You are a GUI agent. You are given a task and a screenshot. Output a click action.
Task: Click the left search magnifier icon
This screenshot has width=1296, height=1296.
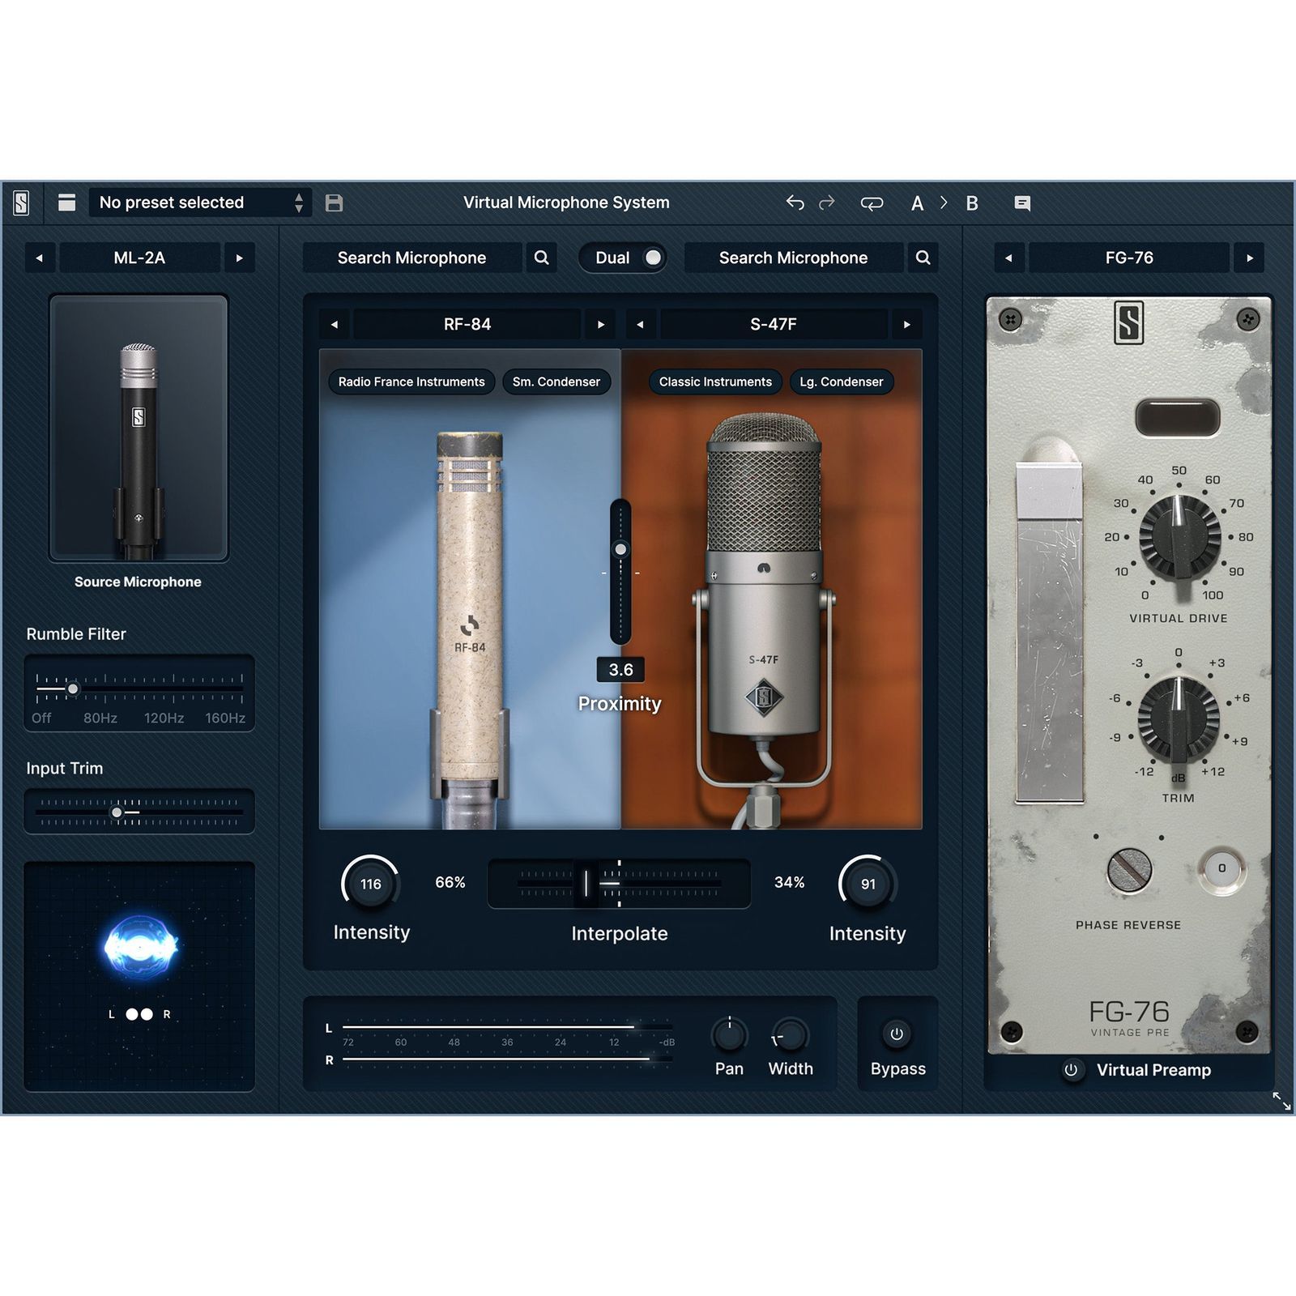click(541, 258)
